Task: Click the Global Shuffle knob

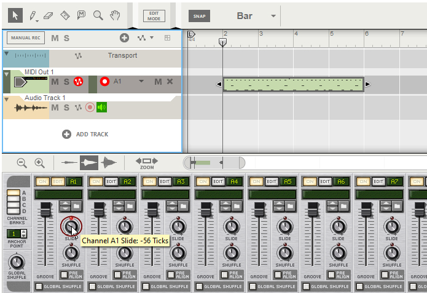Action: 17,262
